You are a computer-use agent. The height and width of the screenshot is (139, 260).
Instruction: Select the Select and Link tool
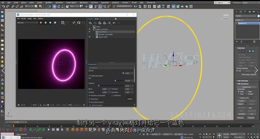point(13,6)
